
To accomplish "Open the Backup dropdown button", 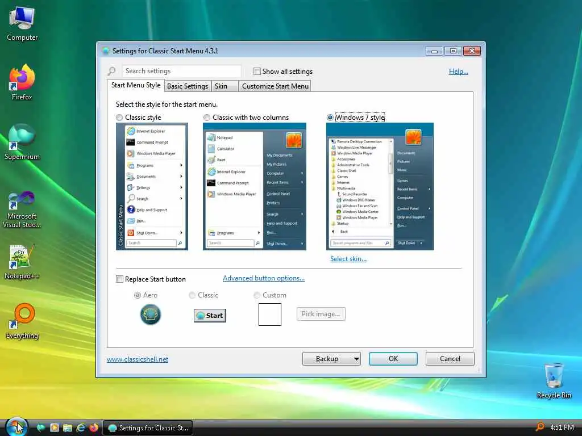I will (x=331, y=359).
